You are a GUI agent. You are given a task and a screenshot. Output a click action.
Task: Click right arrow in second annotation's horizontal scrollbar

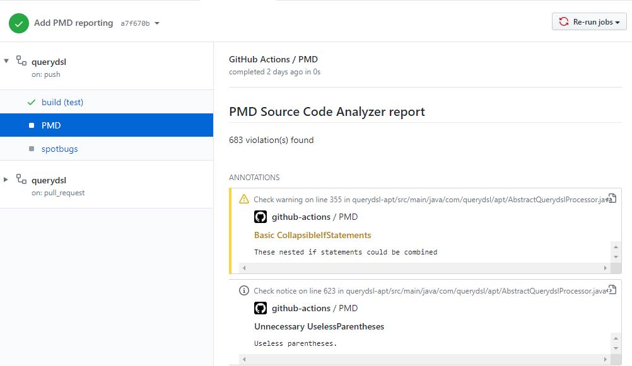click(606, 359)
